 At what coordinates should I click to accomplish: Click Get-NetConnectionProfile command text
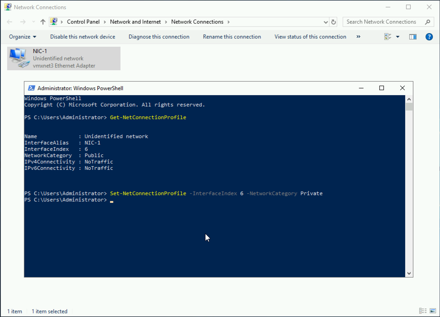point(148,117)
